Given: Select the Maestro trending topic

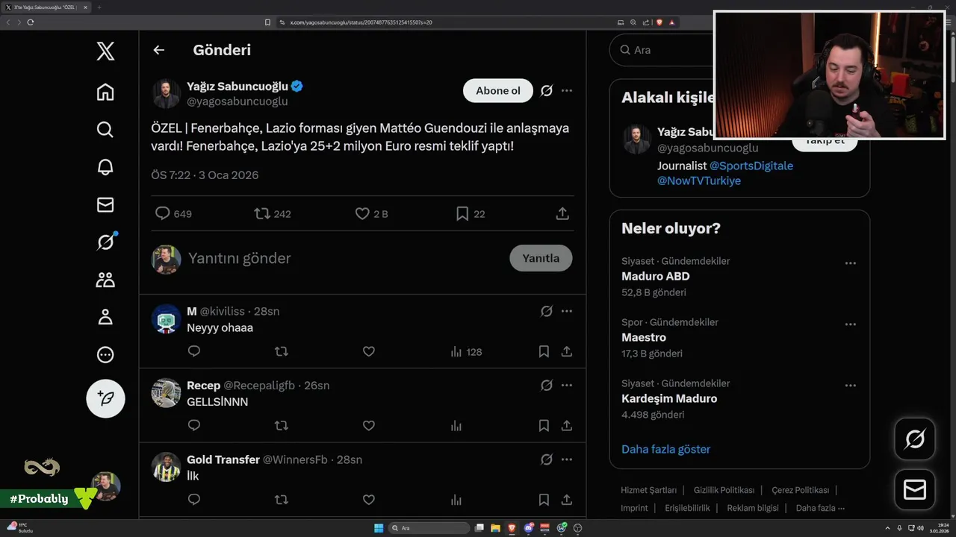Looking at the screenshot, I should tap(644, 337).
